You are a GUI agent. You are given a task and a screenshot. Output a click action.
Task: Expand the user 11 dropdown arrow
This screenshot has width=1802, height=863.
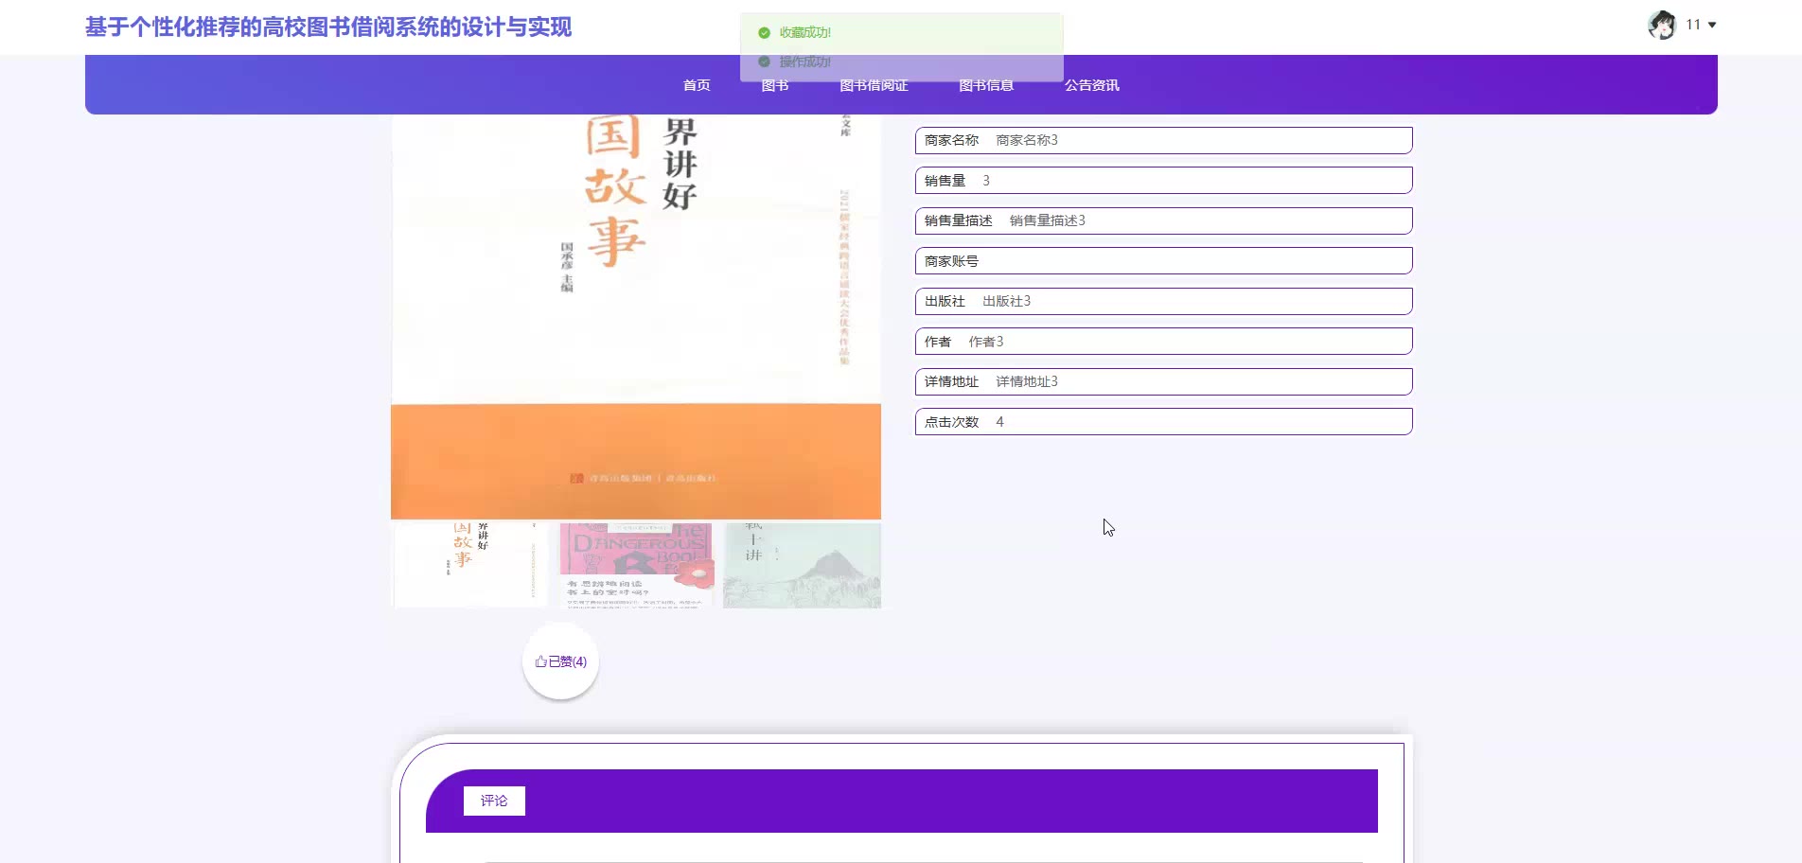click(x=1712, y=26)
